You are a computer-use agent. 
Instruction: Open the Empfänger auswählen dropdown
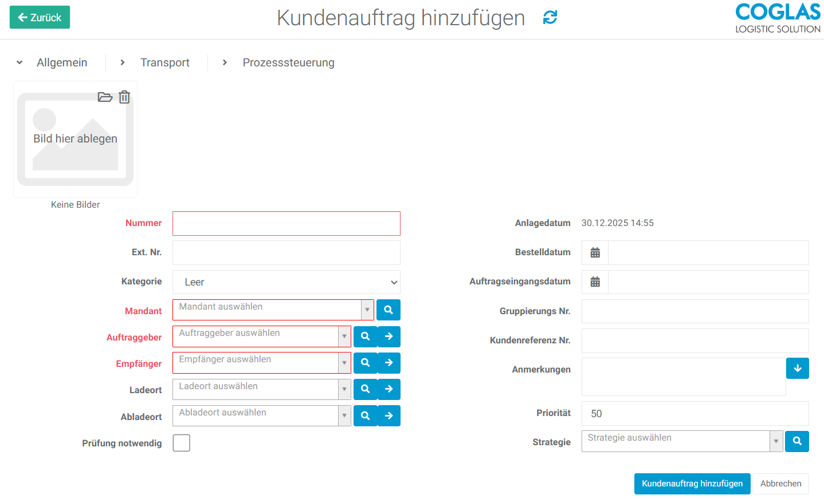[344, 363]
